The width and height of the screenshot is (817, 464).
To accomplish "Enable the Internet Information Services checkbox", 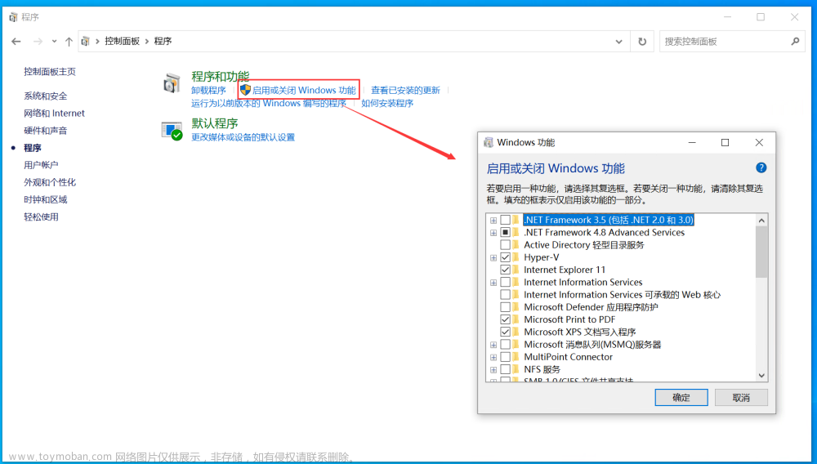I will [x=505, y=283].
